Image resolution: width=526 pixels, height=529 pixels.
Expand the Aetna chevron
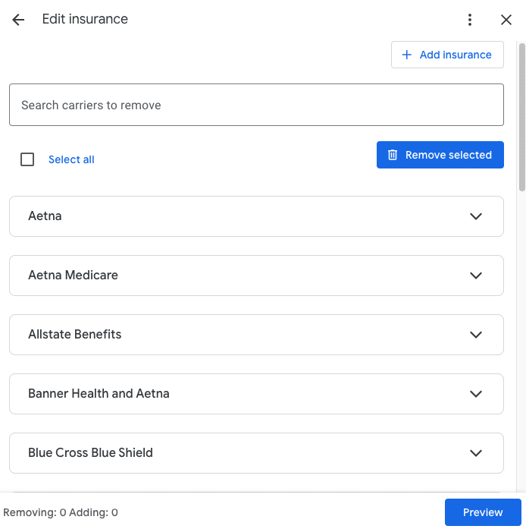(x=476, y=216)
